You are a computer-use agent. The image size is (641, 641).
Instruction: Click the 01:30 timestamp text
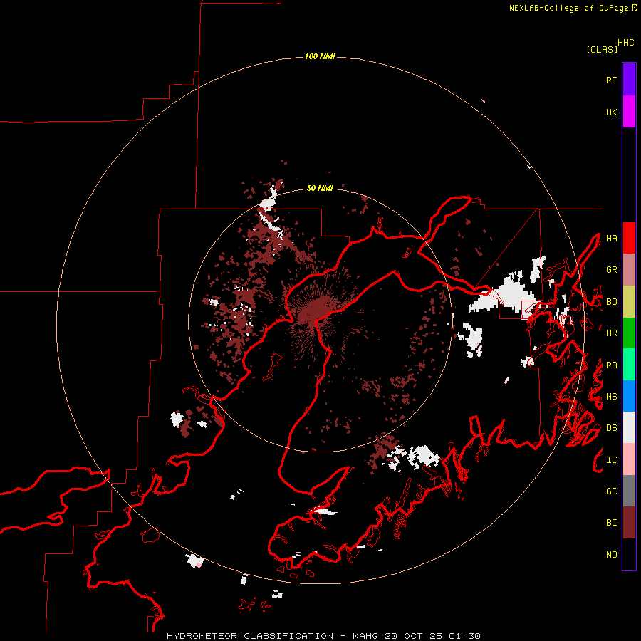(464, 636)
